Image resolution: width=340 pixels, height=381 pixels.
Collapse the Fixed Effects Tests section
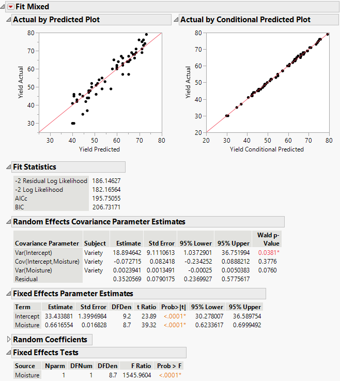[8, 353]
